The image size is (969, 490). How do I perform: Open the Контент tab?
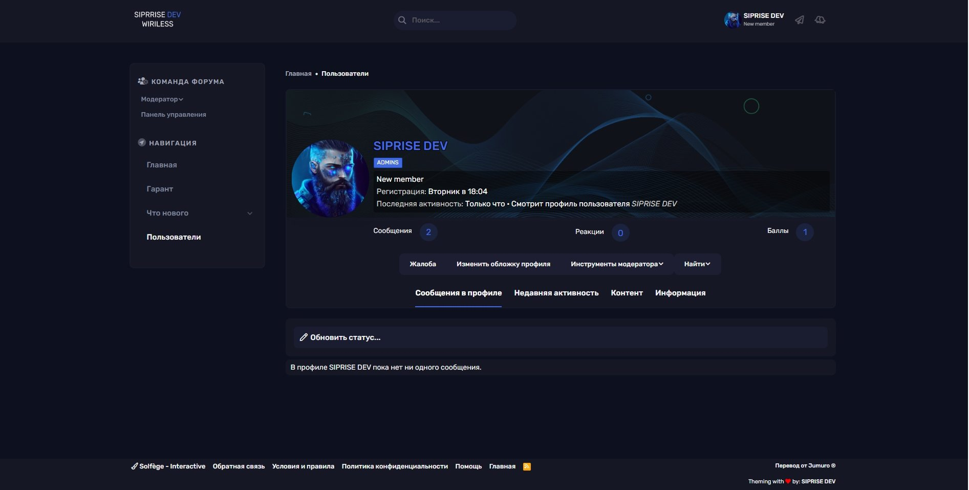click(627, 293)
